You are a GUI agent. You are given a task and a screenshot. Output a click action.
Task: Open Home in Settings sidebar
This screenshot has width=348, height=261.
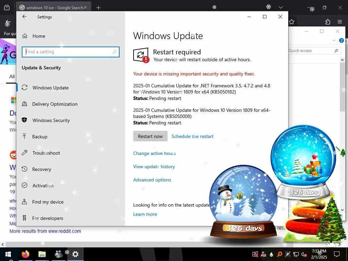coord(39,36)
